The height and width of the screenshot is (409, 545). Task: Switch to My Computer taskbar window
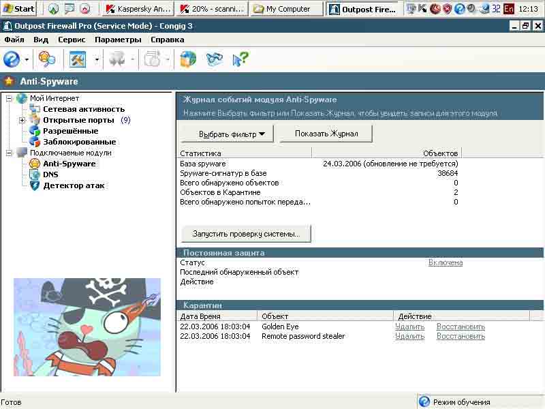287,9
